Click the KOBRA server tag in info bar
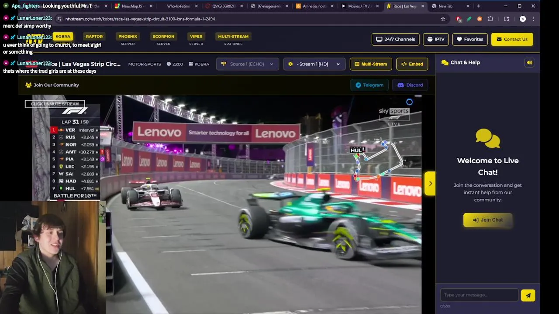The height and width of the screenshot is (314, 559). (x=199, y=64)
